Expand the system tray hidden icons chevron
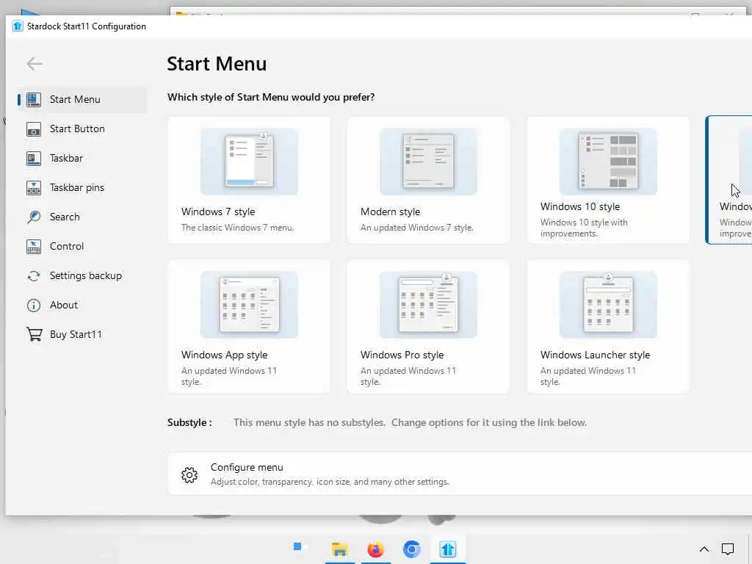 (x=704, y=549)
